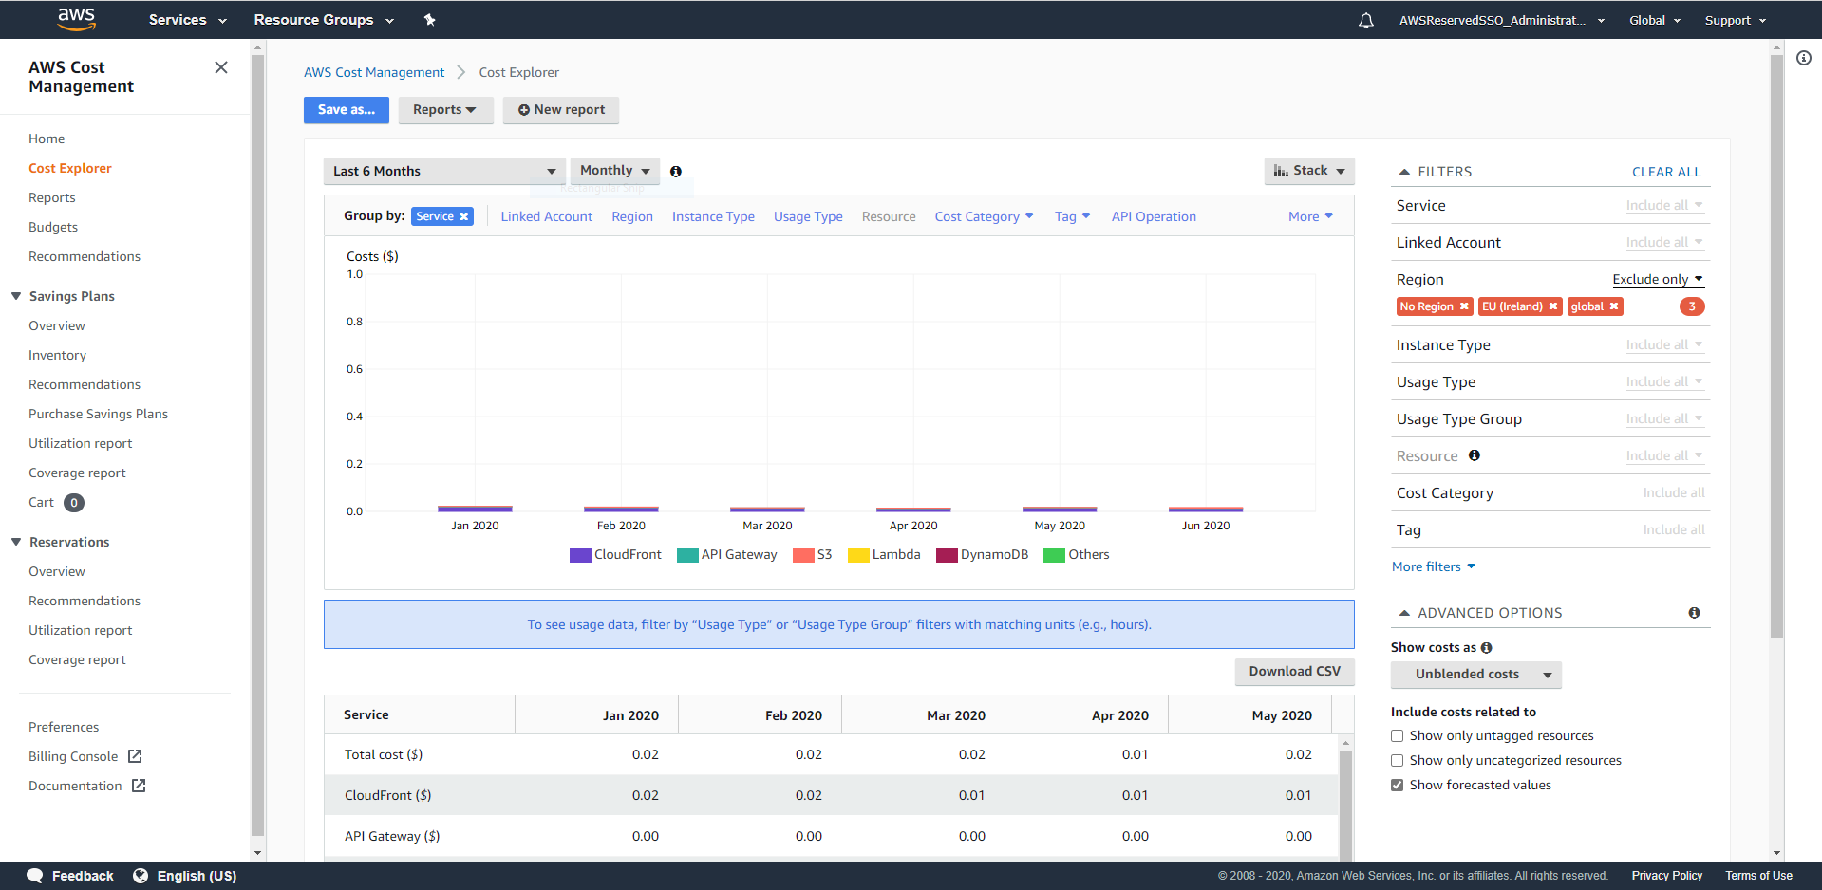1822x890 pixels.
Task: Open the Monthly granularity dropdown
Action: tap(614, 172)
